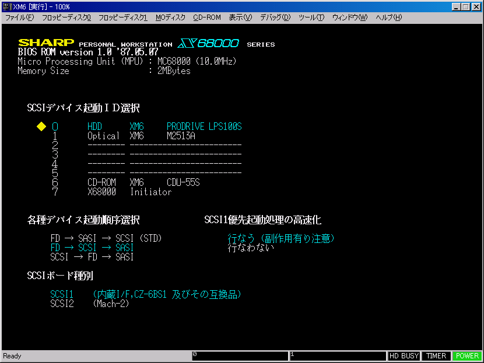
Task: Select SCSI1 internal I/F board type
Action: [146, 294]
